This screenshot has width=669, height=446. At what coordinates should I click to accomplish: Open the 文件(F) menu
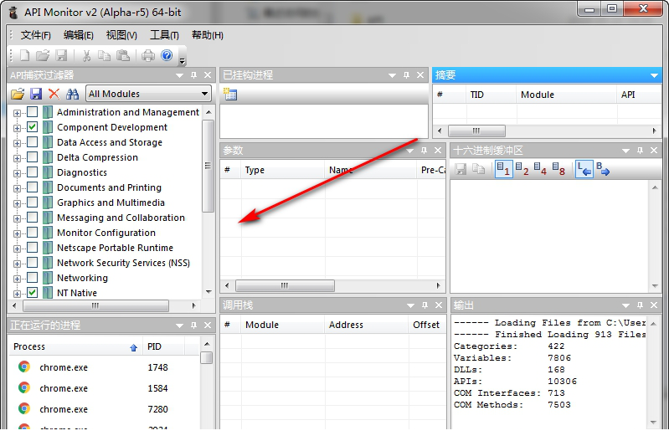[36, 35]
